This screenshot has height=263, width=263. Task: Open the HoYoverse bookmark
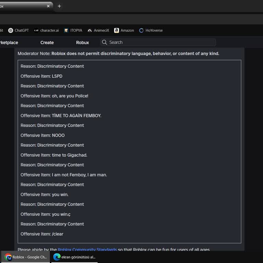pos(151,30)
